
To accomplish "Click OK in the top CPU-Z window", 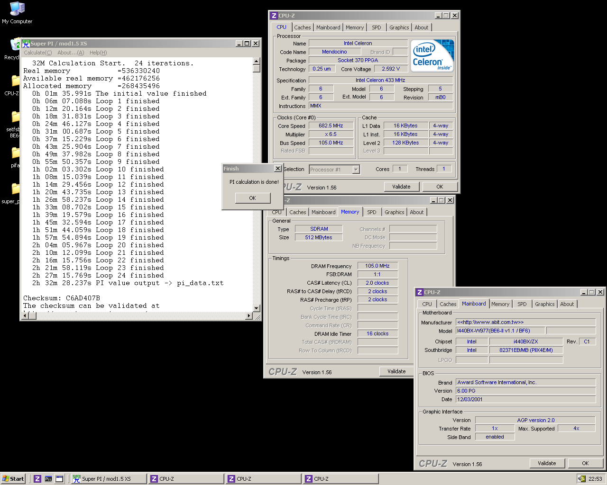I will point(440,187).
